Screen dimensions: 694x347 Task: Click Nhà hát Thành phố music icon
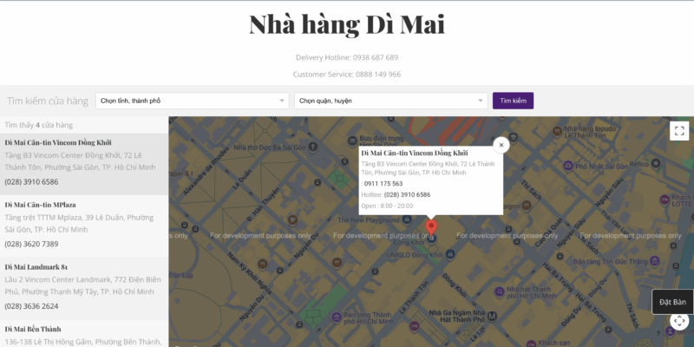[500, 292]
